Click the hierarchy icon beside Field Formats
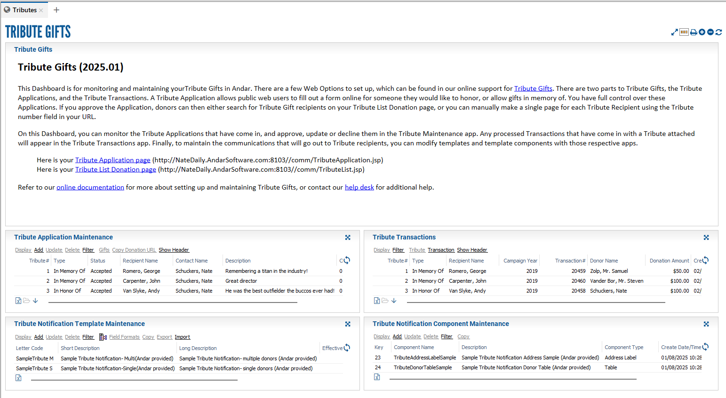This screenshot has height=398, width=726. [103, 337]
